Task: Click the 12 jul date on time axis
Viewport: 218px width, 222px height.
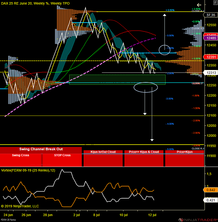Action: 152,215
